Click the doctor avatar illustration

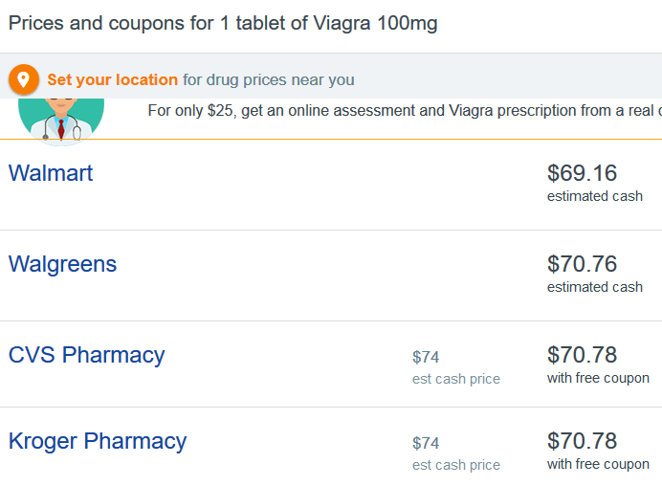click(x=61, y=120)
